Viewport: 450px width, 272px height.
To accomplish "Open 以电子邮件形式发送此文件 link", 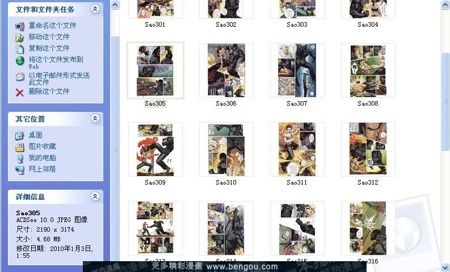I will (x=59, y=78).
